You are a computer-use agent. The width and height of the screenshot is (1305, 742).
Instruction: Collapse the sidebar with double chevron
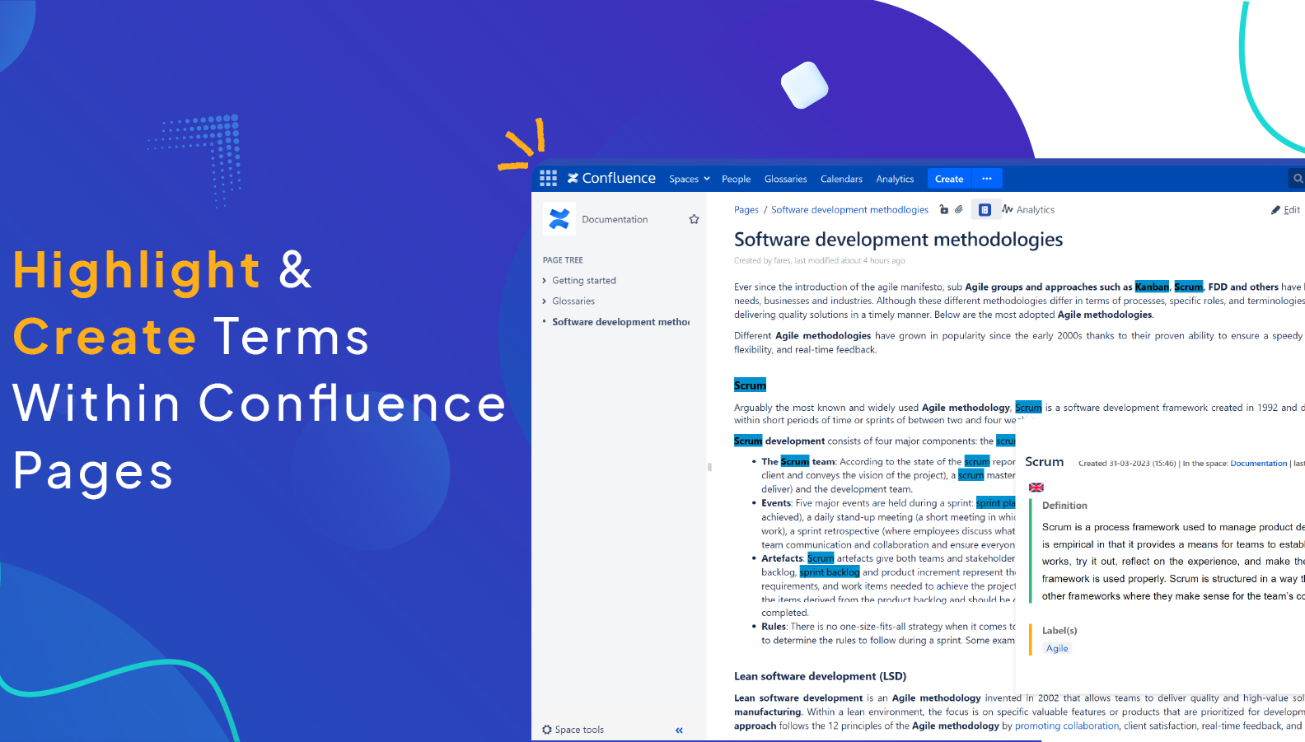tap(679, 730)
